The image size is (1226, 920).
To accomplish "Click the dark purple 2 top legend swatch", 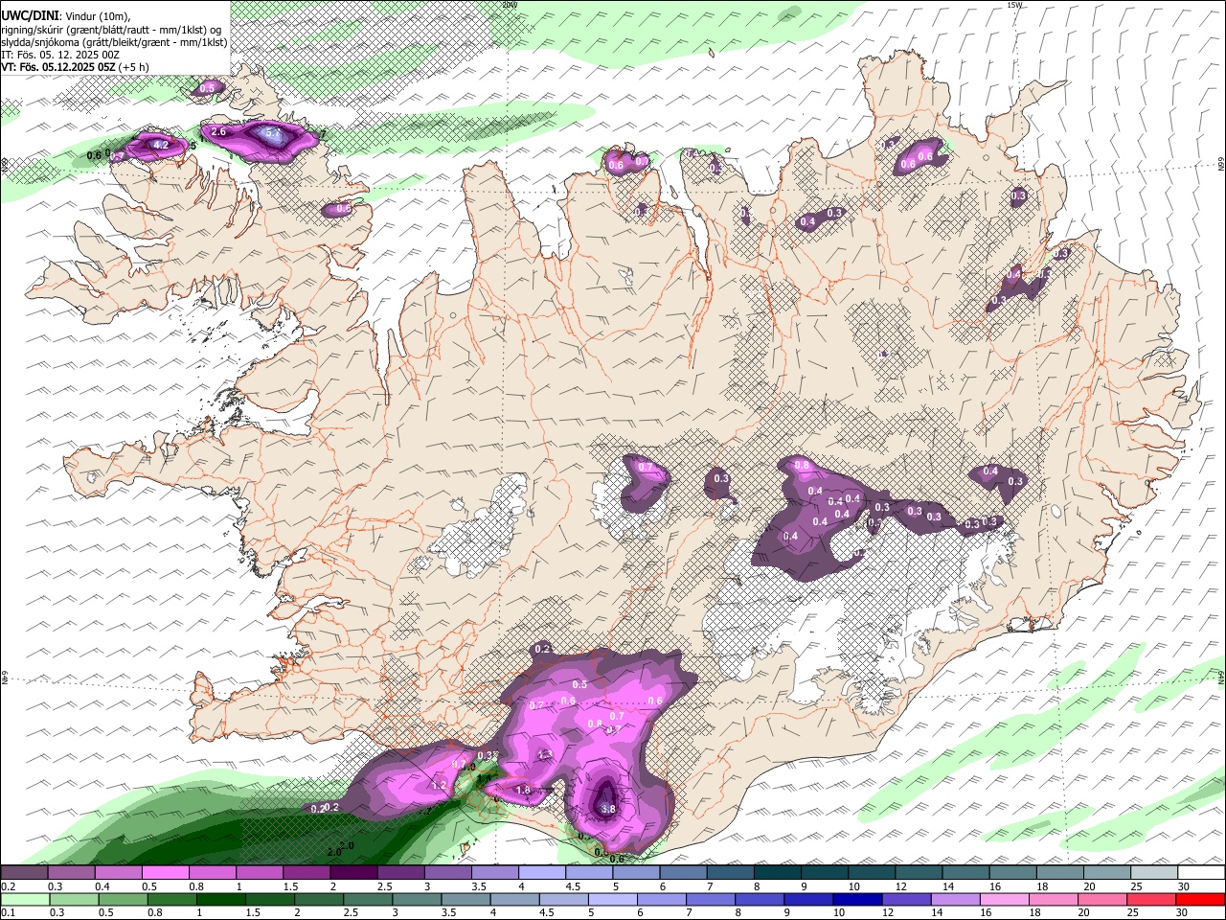I will (x=353, y=873).
